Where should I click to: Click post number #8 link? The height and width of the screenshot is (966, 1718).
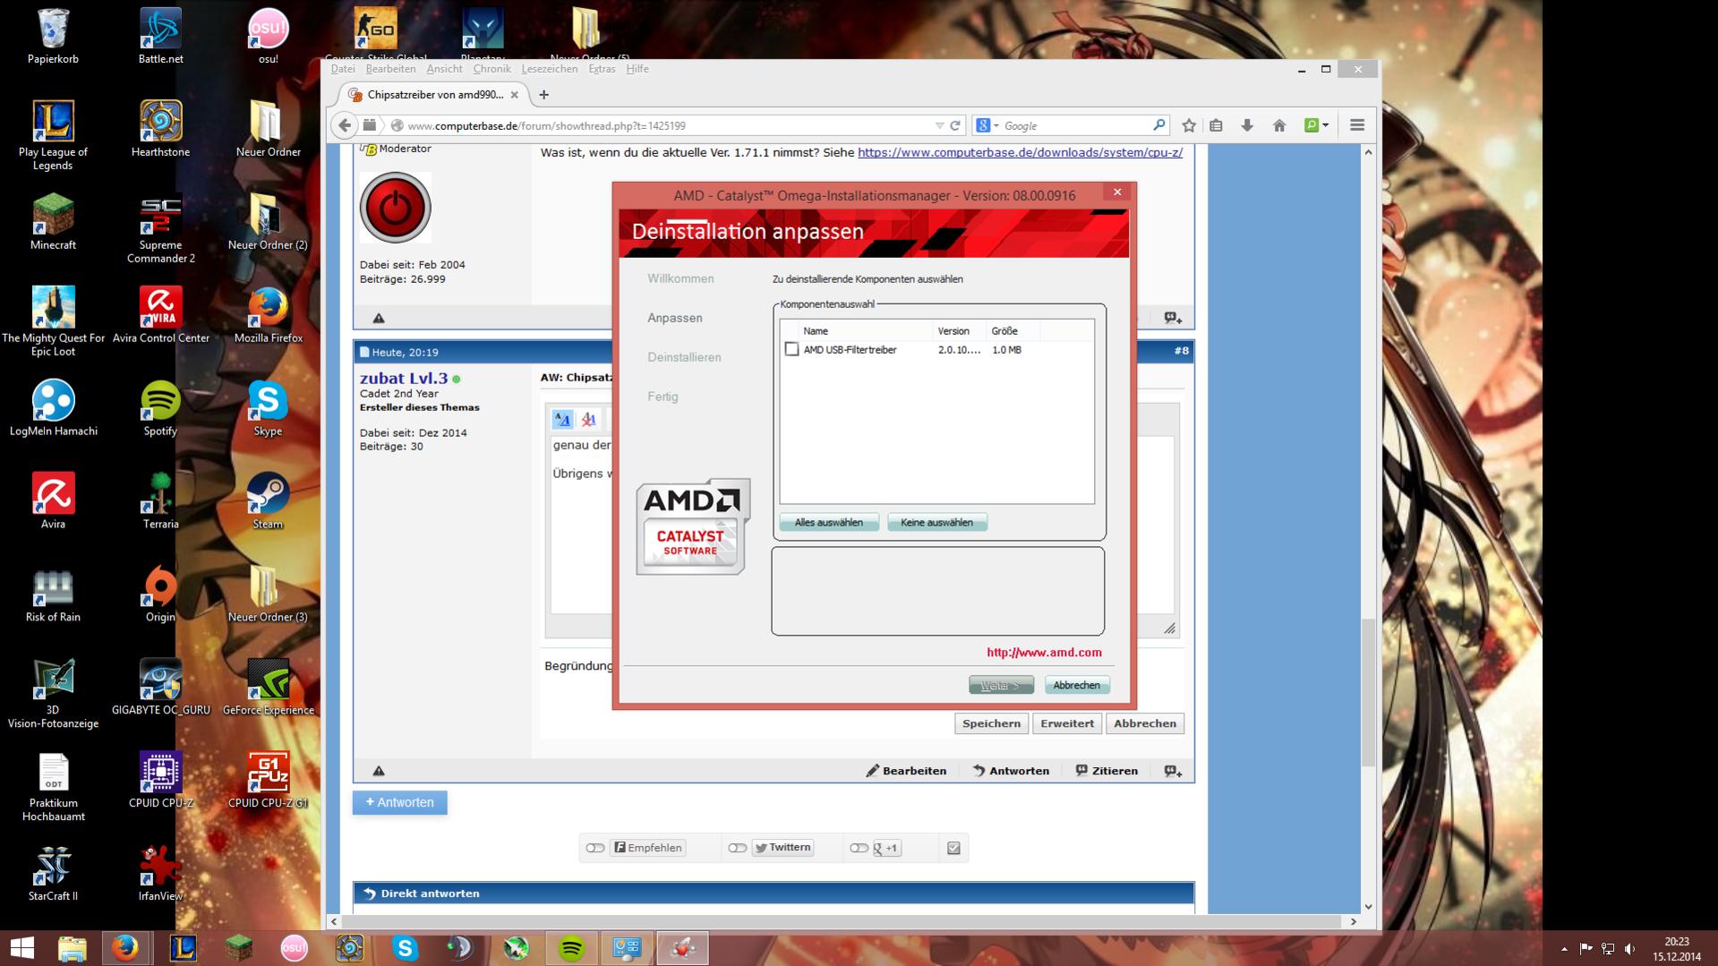(1181, 351)
